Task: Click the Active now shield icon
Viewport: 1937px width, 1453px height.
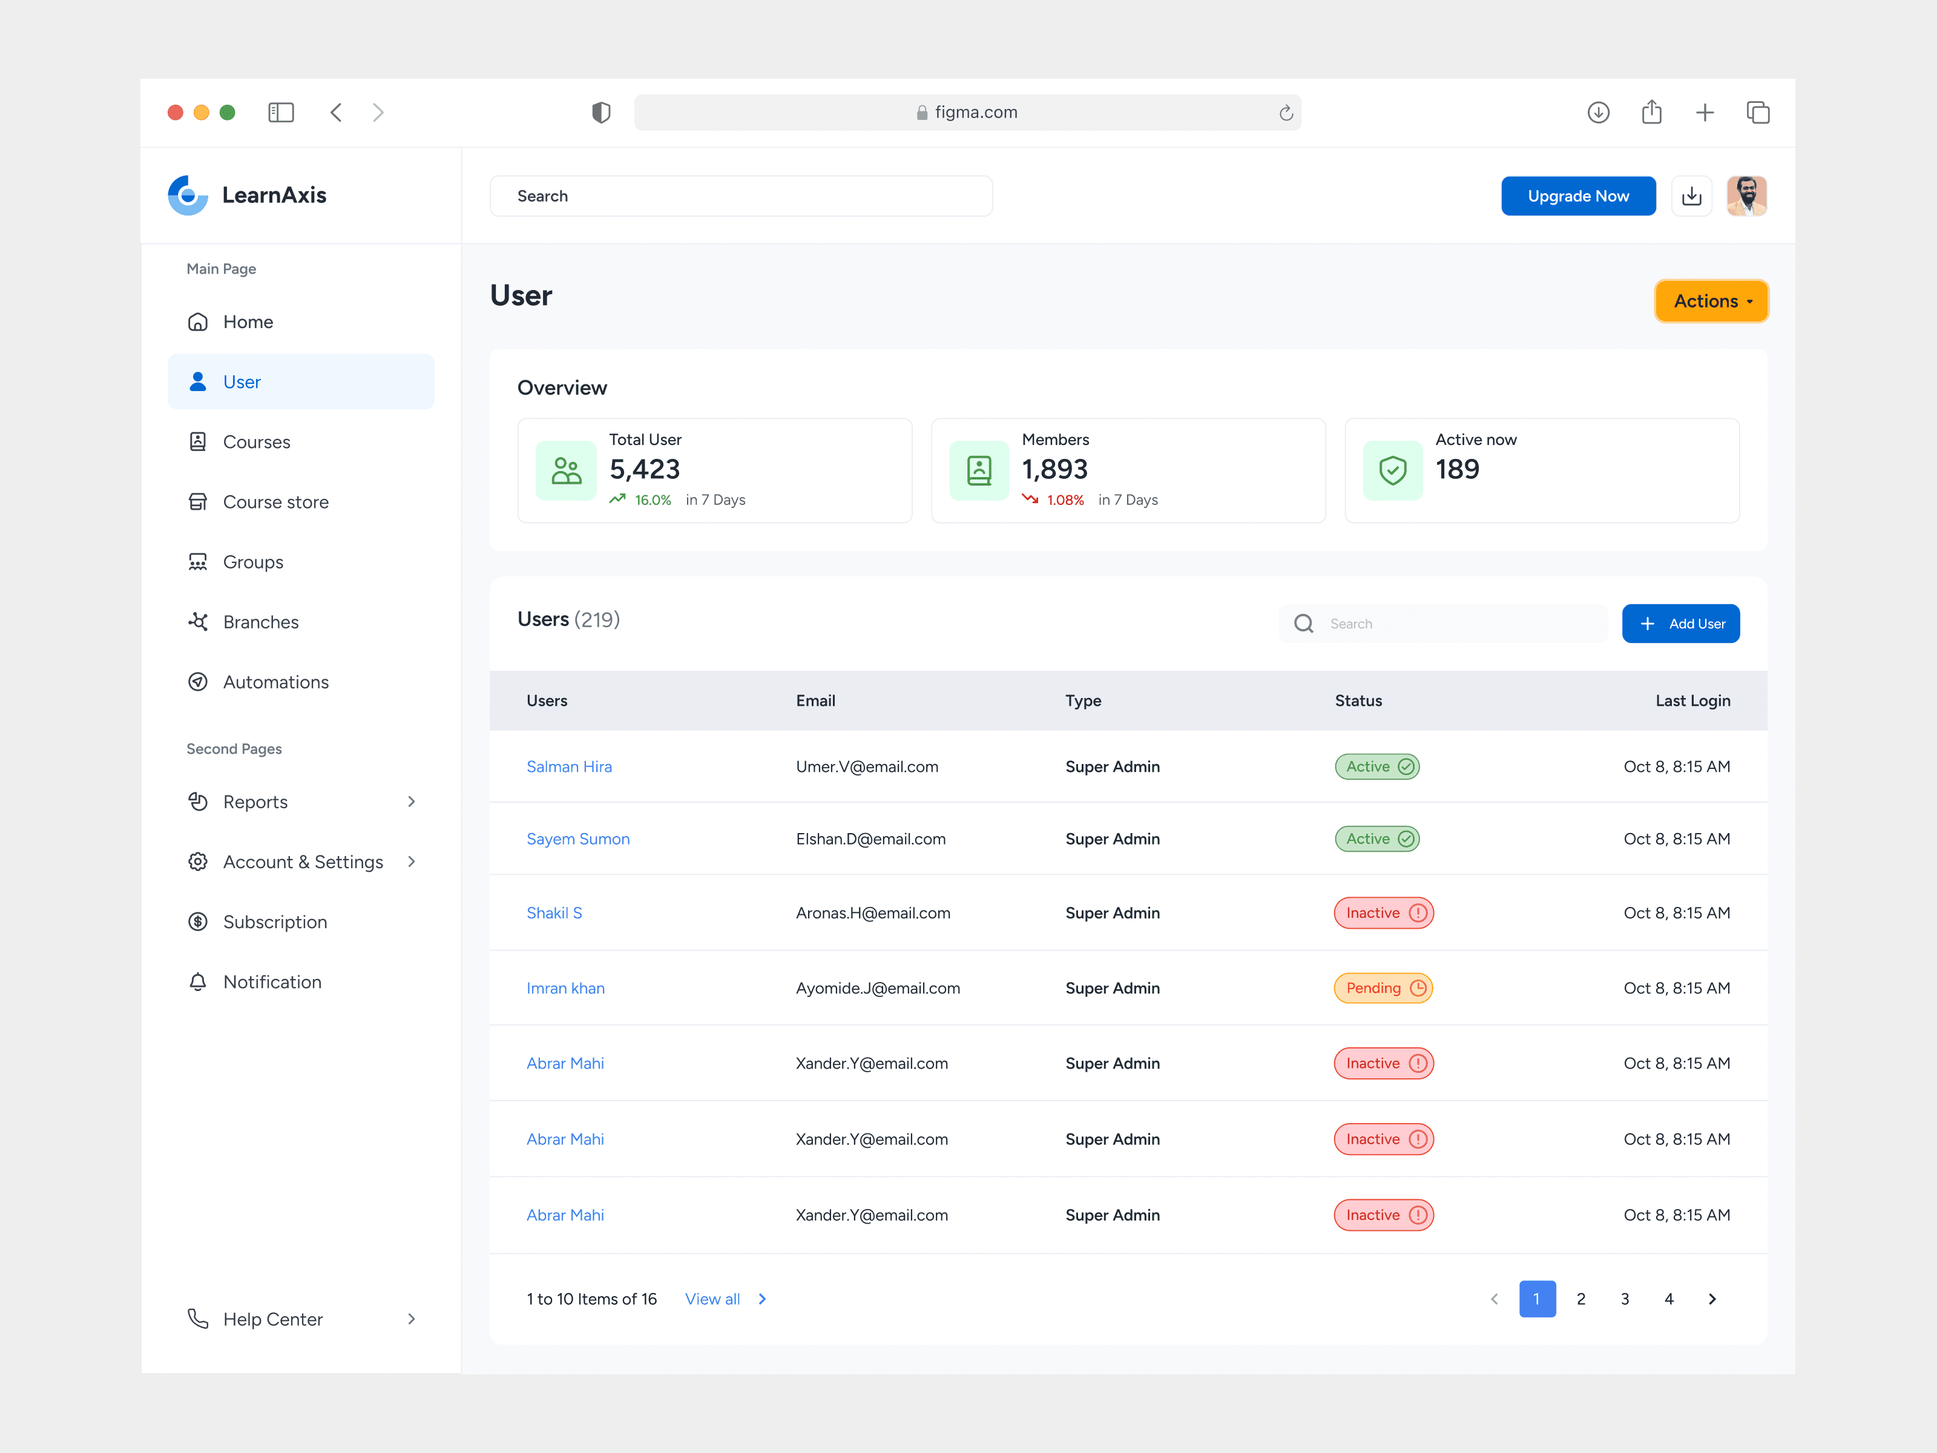Action: (1392, 471)
